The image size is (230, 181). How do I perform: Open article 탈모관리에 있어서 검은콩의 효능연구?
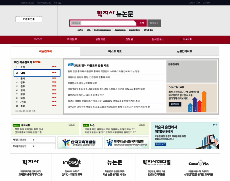coord(86,95)
